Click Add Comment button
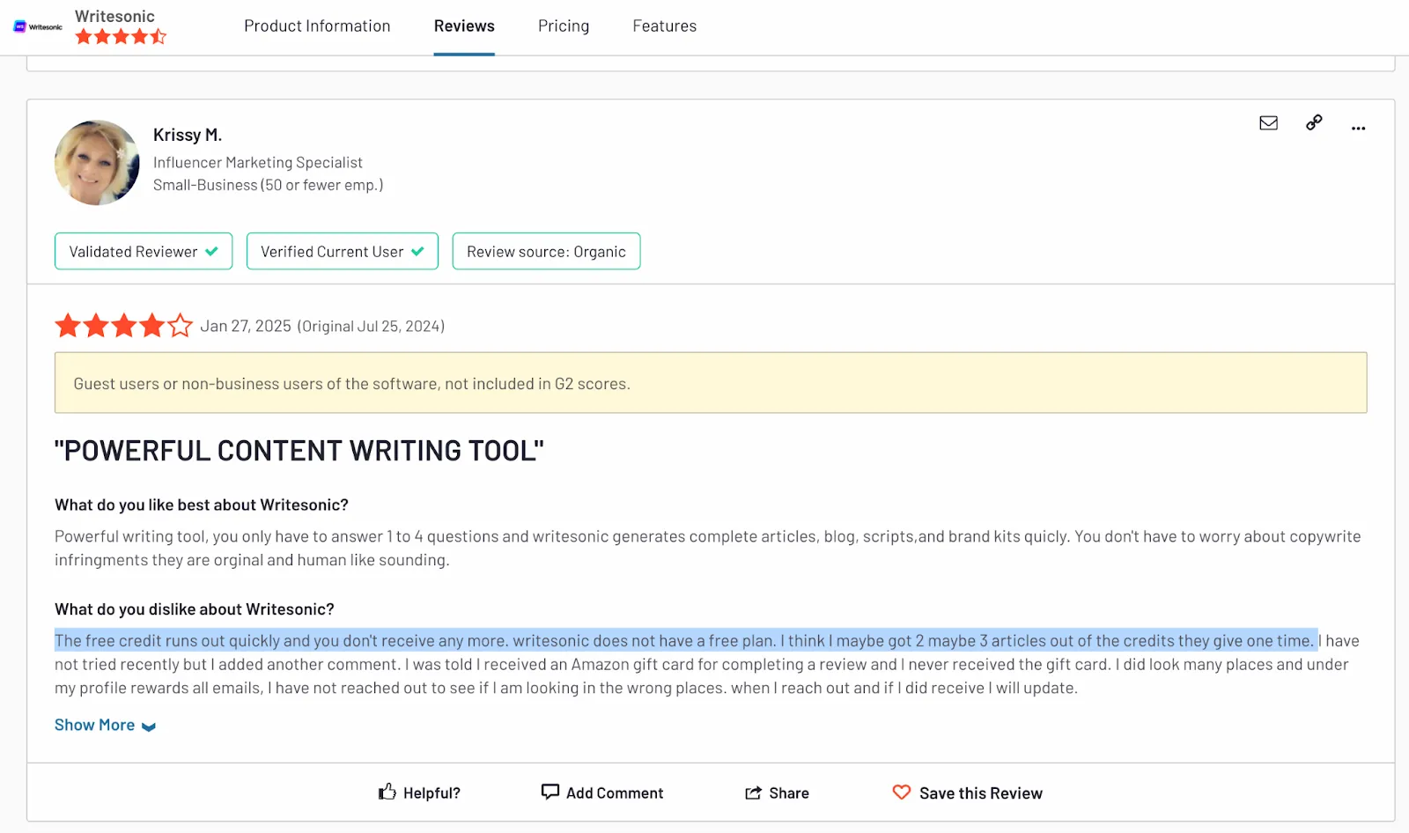 (602, 792)
